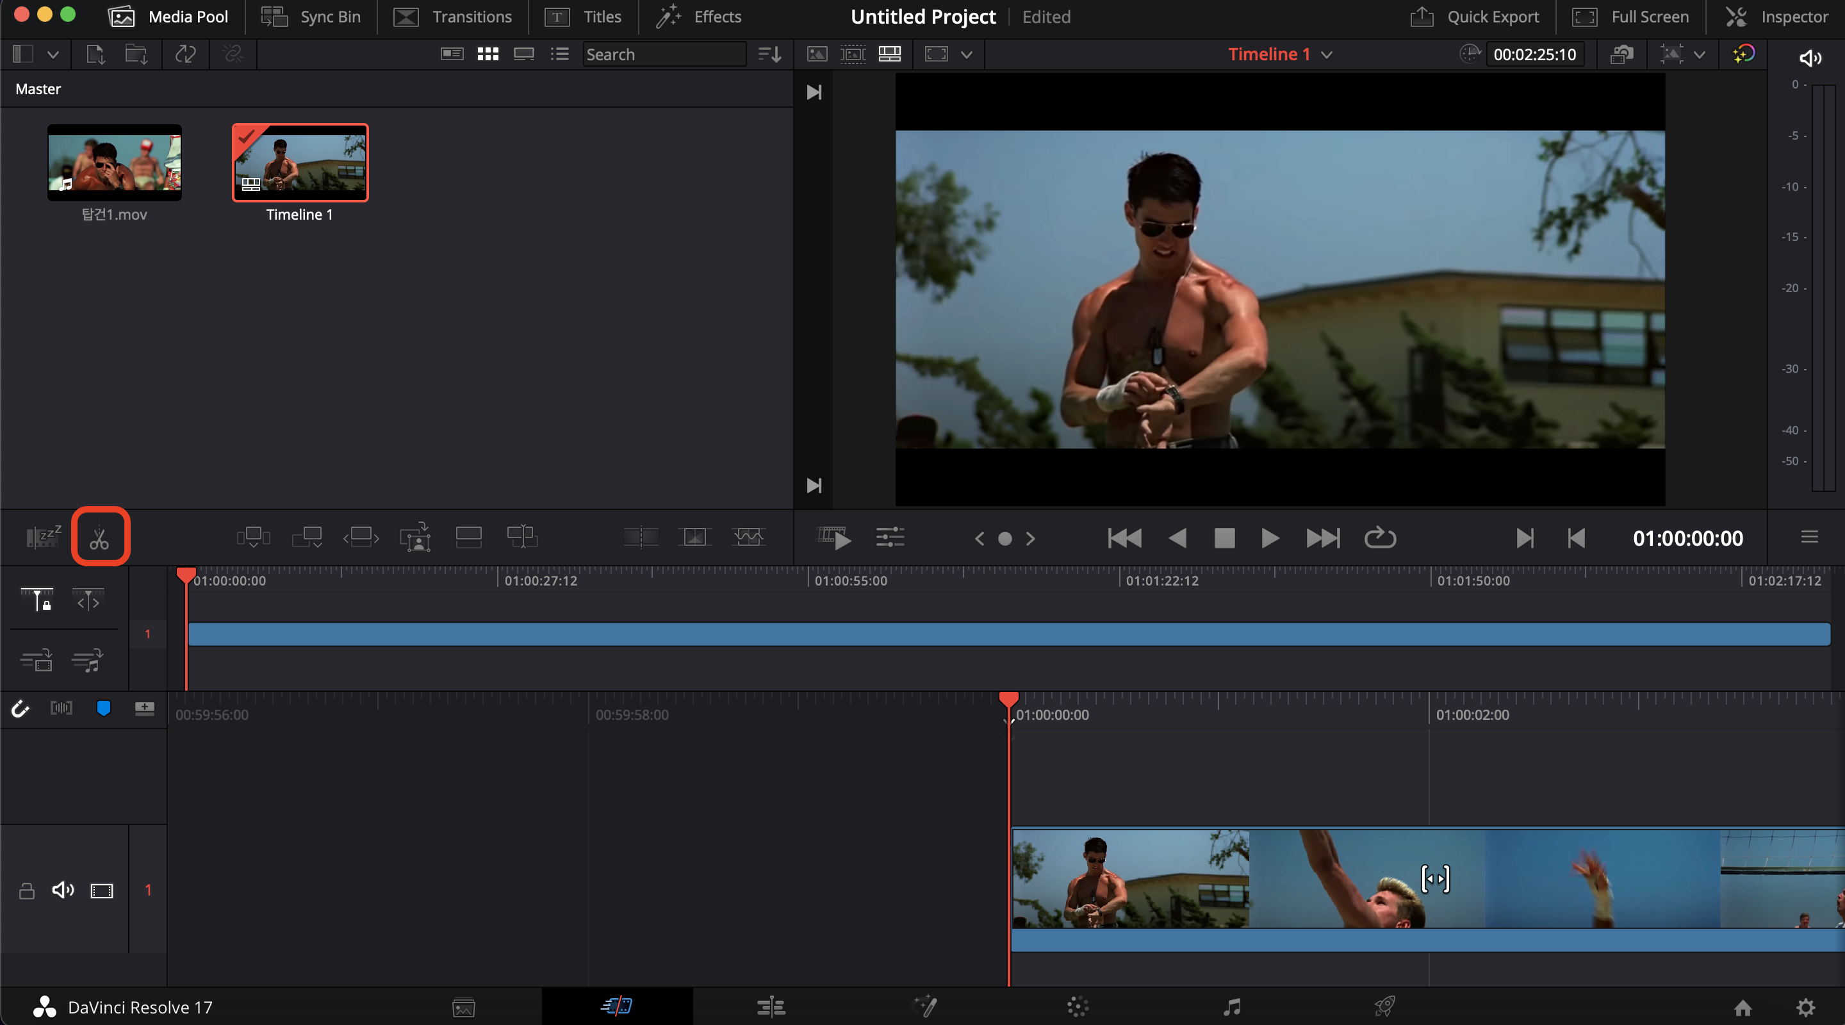Open the Sync Bin tab
This screenshot has height=1025, width=1845.
(311, 17)
